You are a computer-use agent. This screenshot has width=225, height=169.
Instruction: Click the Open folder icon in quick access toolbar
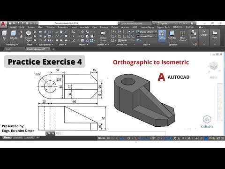(x=14, y=23)
